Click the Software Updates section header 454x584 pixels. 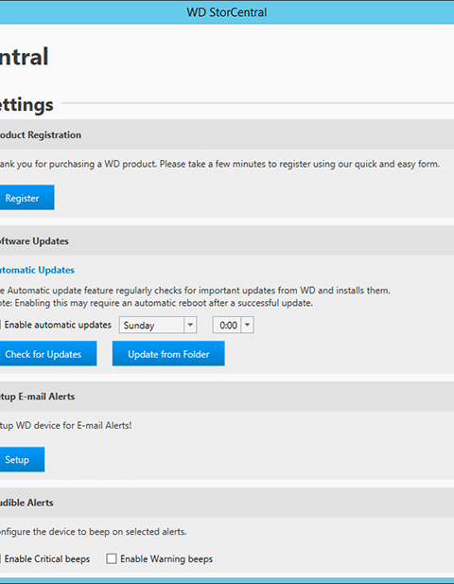(x=227, y=241)
